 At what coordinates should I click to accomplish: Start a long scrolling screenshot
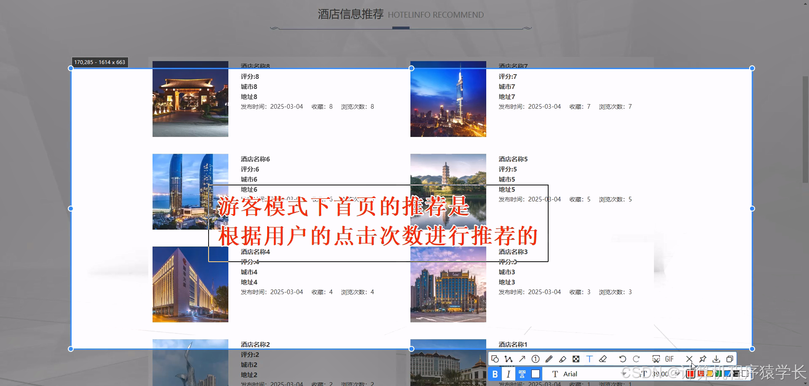tap(656, 359)
